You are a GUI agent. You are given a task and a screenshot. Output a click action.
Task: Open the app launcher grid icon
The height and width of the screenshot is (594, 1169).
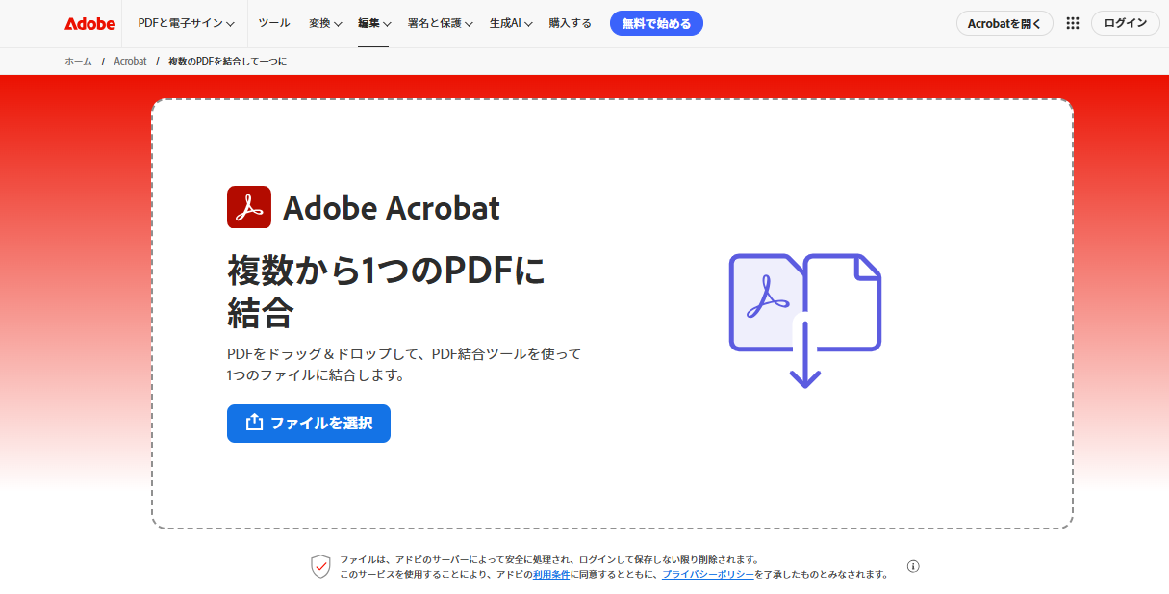pyautogui.click(x=1072, y=23)
